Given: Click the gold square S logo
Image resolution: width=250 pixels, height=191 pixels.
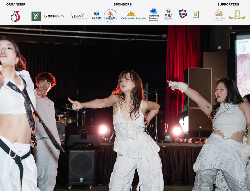Looking at the screenshot, I should click(196, 14).
